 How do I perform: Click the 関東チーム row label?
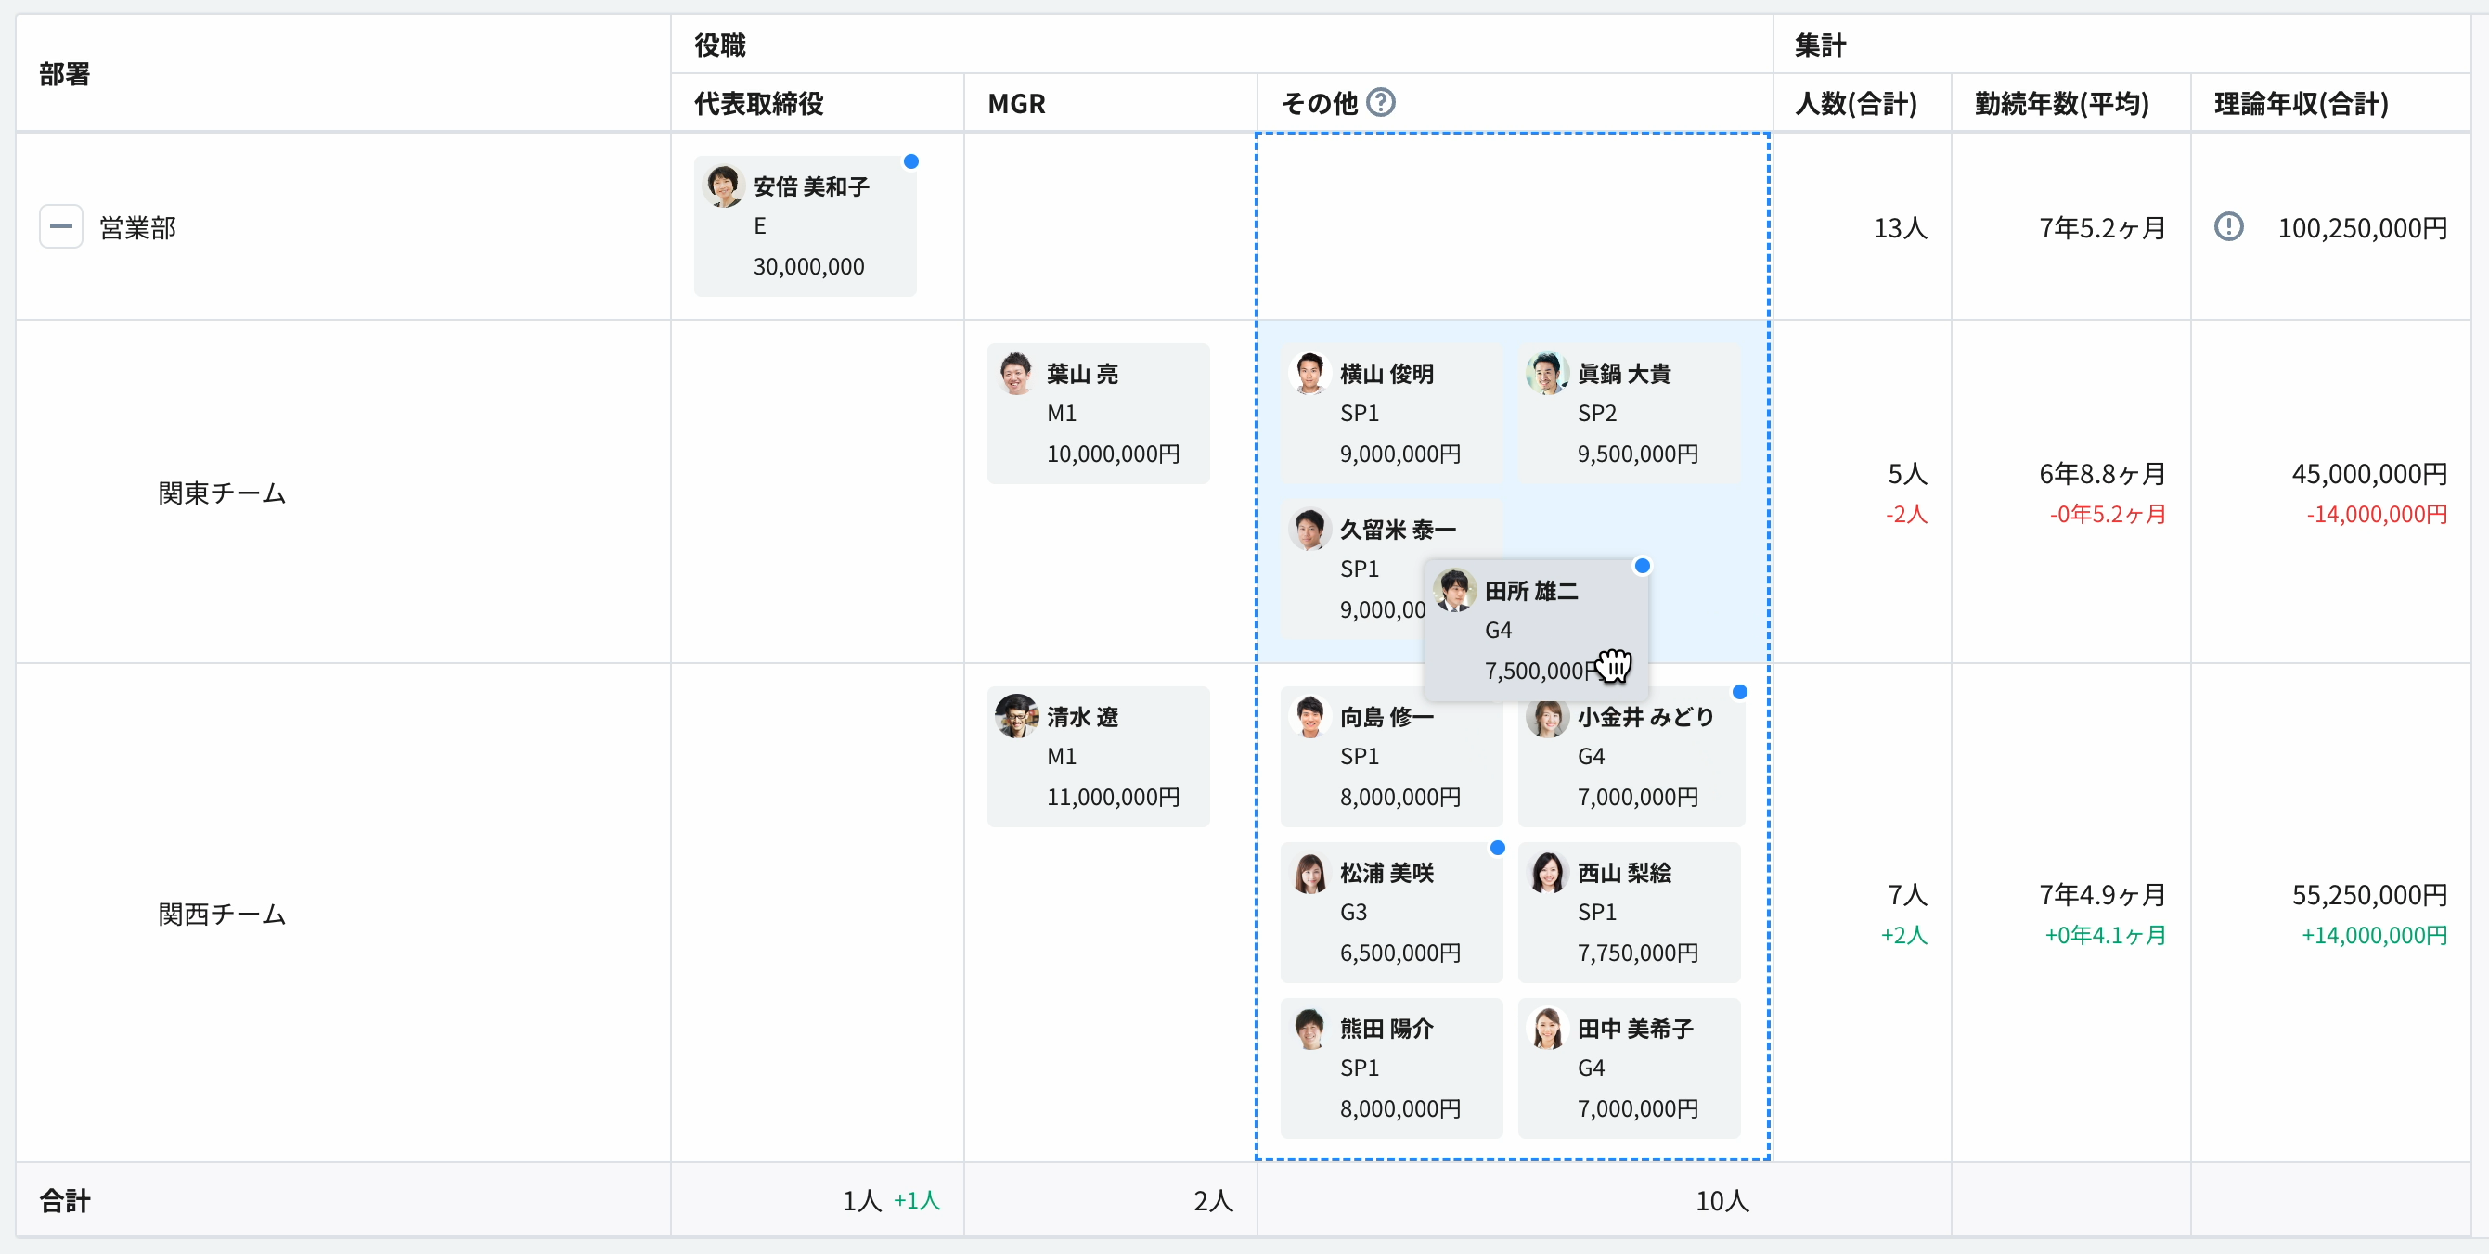pos(222,493)
